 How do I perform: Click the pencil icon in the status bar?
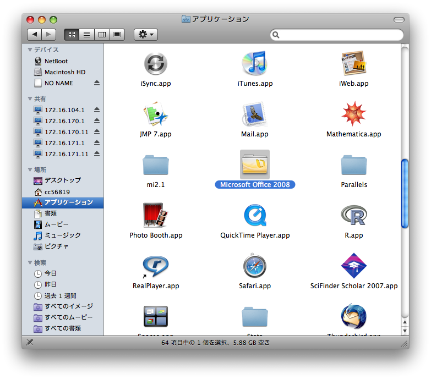30,342
